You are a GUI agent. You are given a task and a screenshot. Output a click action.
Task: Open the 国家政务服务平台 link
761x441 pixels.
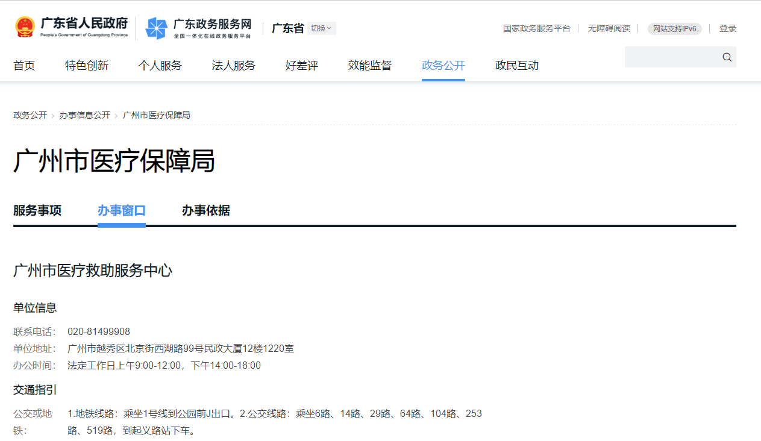coord(536,28)
